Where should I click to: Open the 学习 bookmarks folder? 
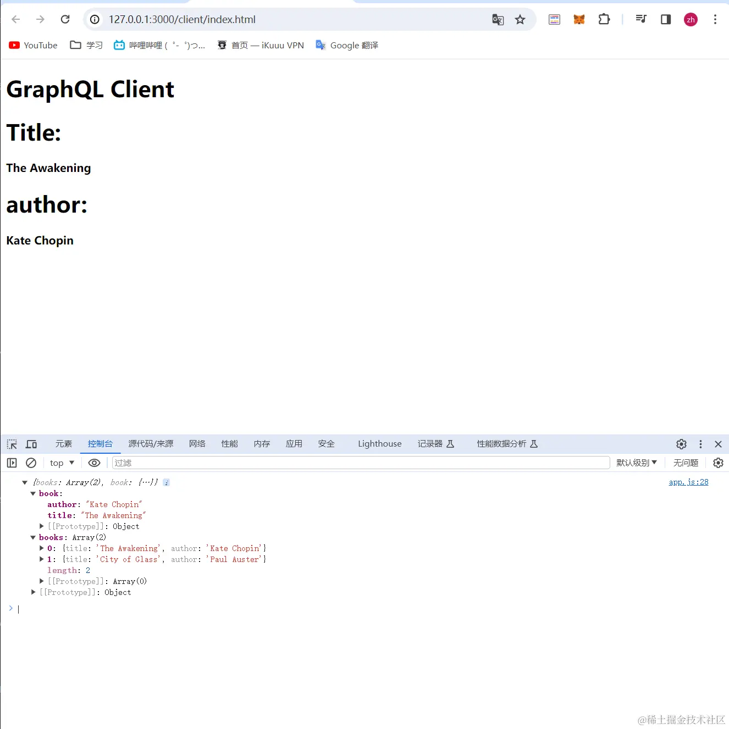pyautogui.click(x=86, y=46)
